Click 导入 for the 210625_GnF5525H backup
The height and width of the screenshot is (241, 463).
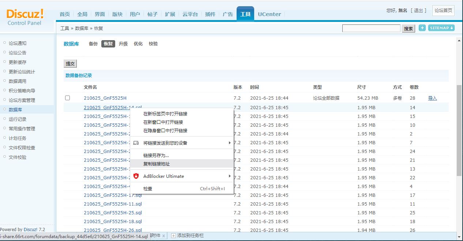[433, 98]
